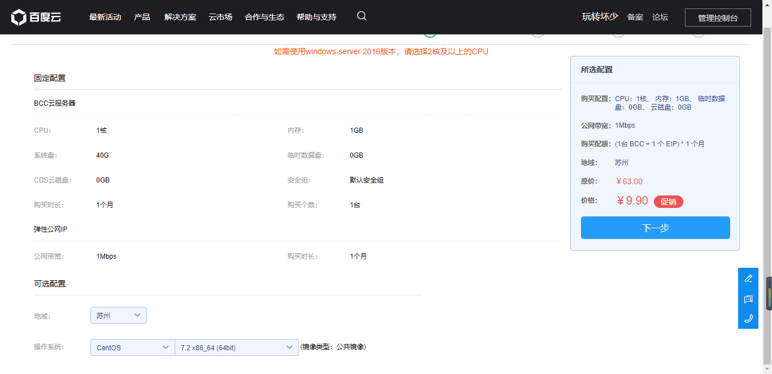772x374 pixels.
Task: Open 合作与生态 menu
Action: (x=264, y=17)
